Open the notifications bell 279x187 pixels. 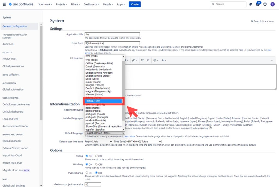point(250,4)
